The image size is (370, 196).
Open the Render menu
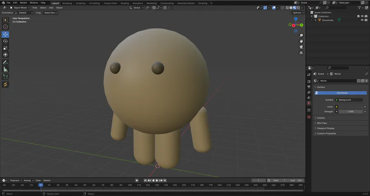point(23,3)
